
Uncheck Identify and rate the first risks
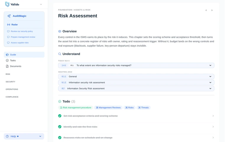pos(60,127)
